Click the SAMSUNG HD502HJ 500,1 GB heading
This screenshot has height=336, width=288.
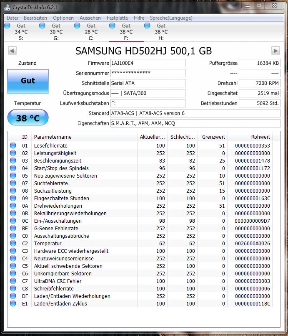click(x=143, y=51)
